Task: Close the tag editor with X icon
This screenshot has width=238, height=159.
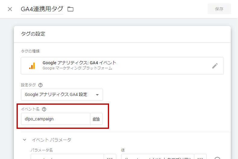Action: 10,9
